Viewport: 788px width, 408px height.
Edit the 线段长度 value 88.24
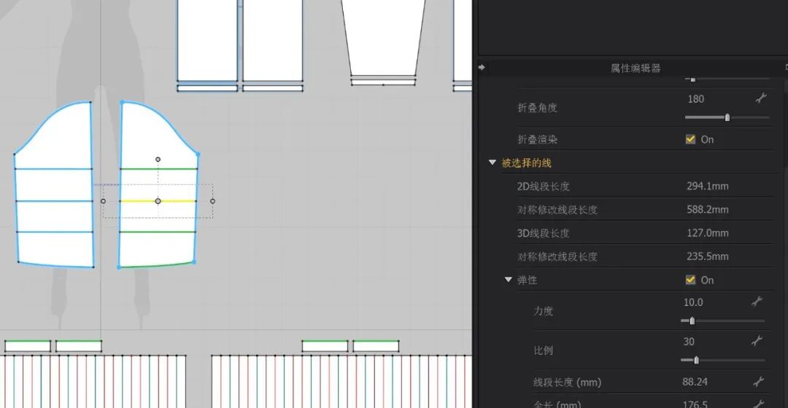(695, 382)
